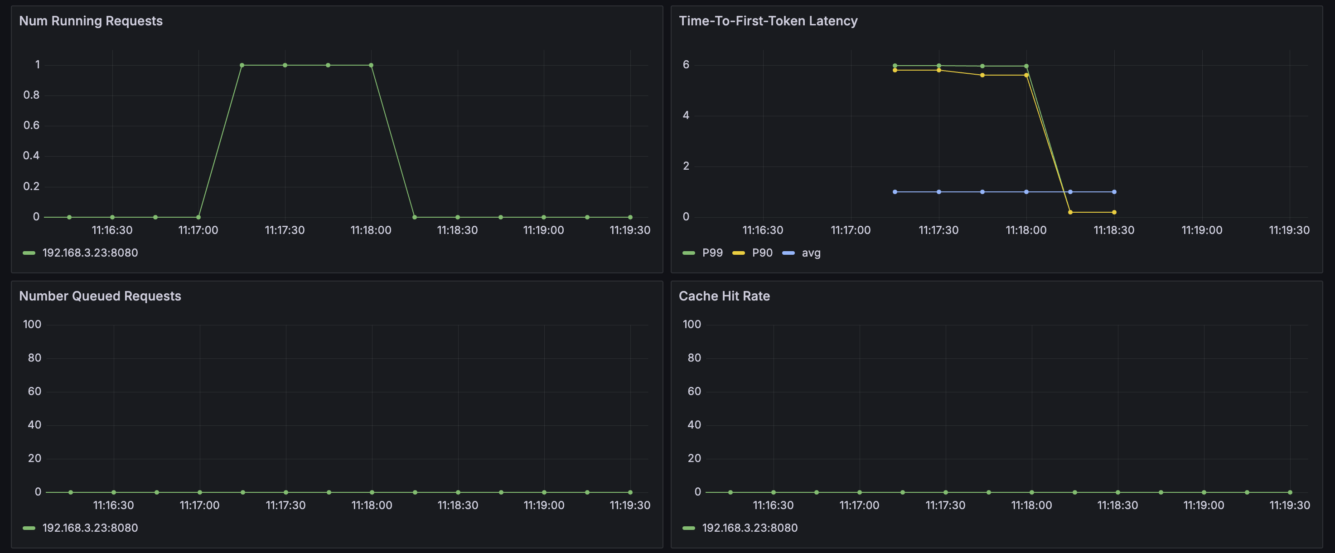This screenshot has width=1335, height=553.
Task: Click the Num Running Requests point at 11:17:00
Action: click(x=198, y=217)
